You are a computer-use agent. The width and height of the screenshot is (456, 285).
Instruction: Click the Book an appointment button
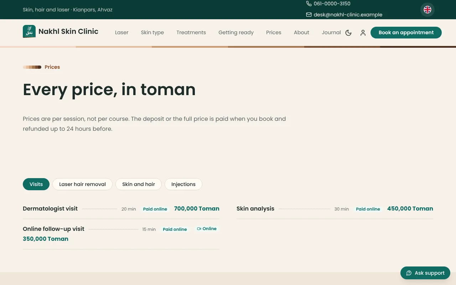406,32
